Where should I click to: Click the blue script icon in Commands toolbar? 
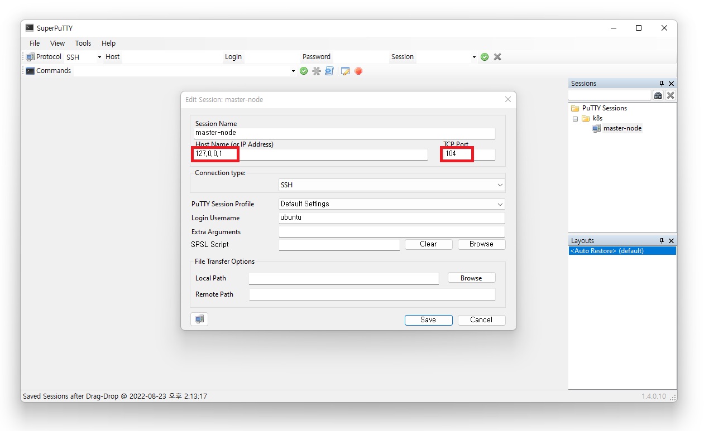pyautogui.click(x=329, y=71)
